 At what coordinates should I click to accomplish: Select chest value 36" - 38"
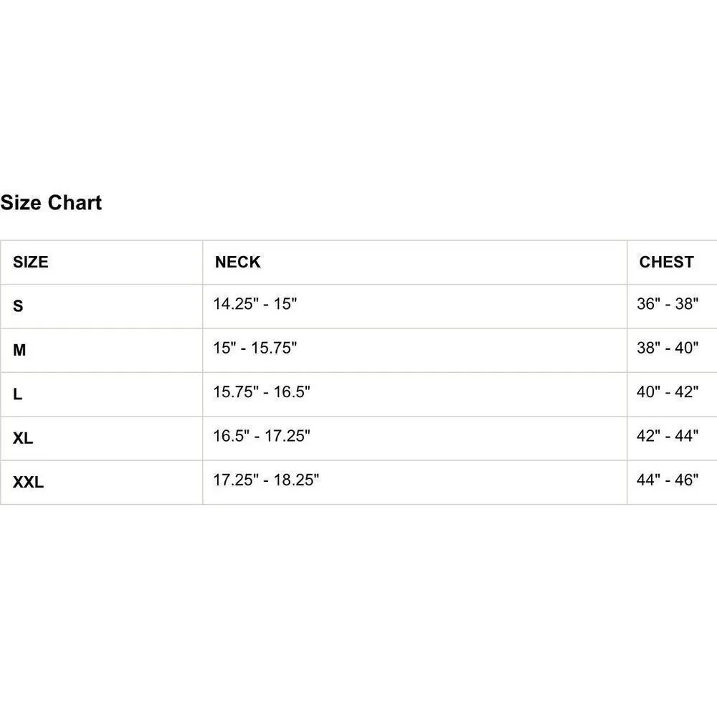click(x=668, y=303)
